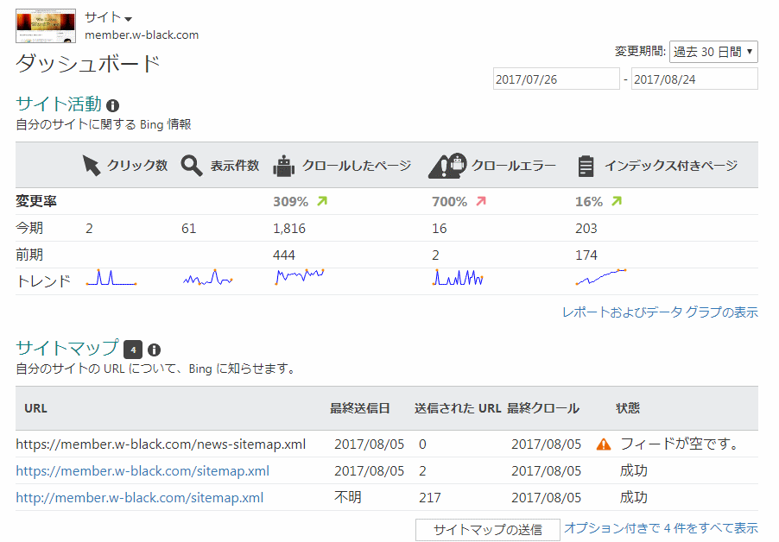Screen dimensions: 779x542
Task: Click the 217 submitted URL count
Action: [430, 498]
